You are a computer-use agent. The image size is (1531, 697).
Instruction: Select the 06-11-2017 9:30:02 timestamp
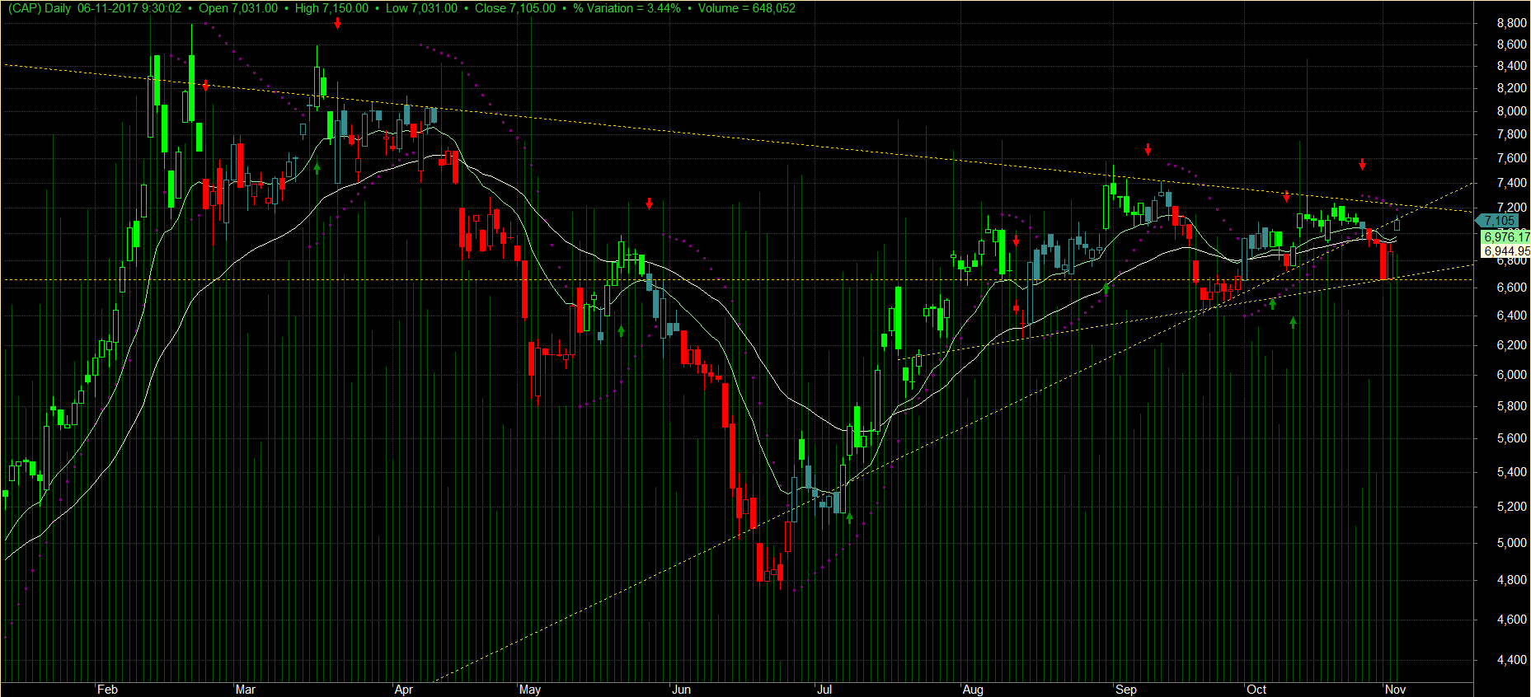tap(129, 8)
